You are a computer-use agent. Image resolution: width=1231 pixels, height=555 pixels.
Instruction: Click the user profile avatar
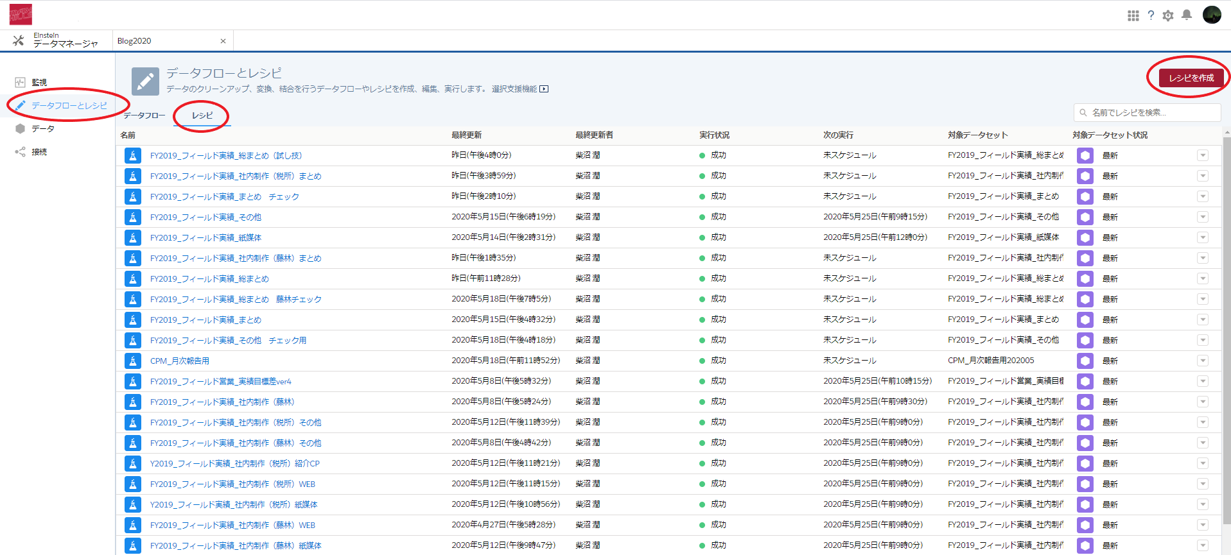point(1211,15)
